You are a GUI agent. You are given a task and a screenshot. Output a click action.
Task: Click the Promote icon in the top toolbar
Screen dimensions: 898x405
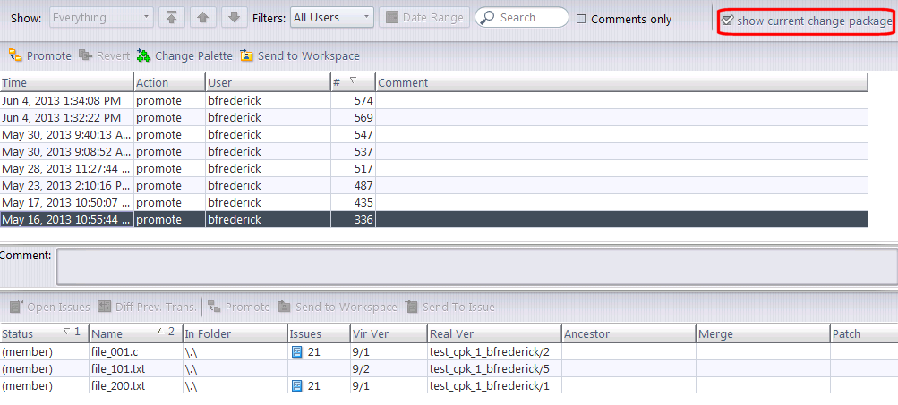15,55
